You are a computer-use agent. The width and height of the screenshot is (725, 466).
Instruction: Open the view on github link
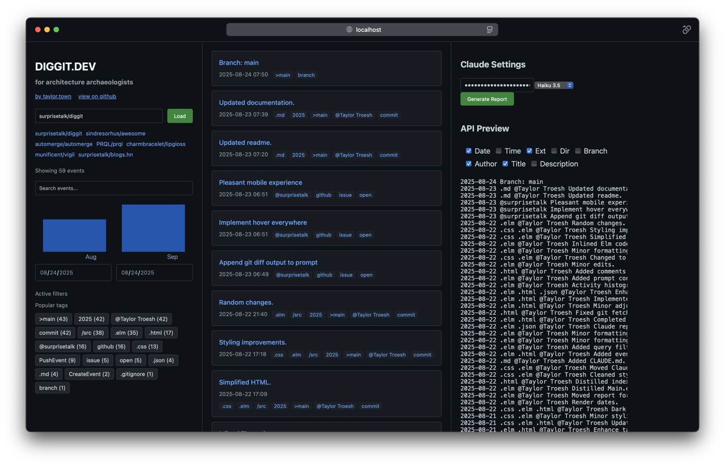click(97, 96)
